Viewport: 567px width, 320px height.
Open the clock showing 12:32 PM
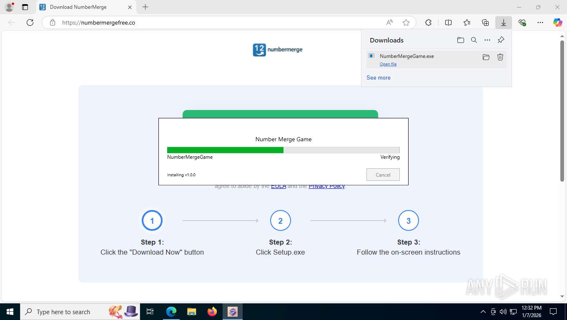[531, 312]
